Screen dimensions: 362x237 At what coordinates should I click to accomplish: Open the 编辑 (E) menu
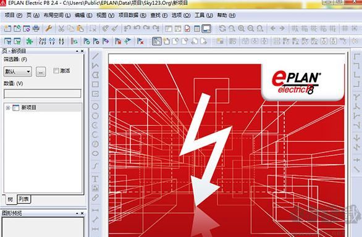coord(83,15)
